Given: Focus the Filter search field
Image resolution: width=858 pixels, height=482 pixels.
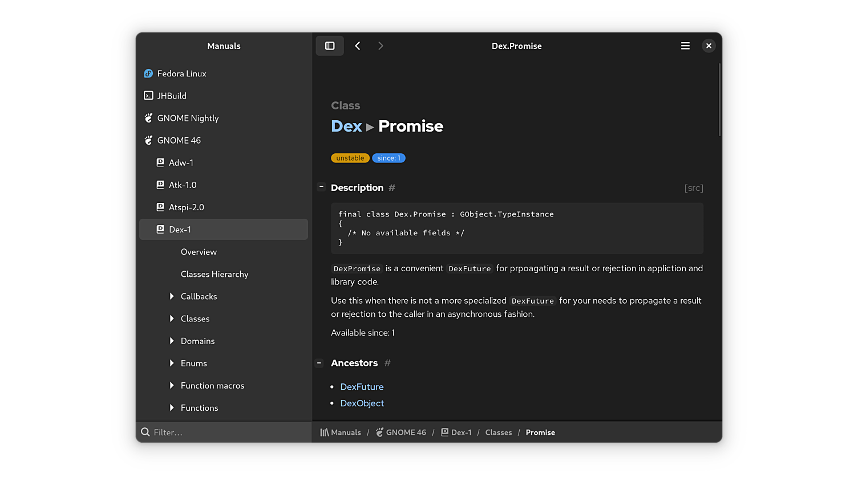Looking at the screenshot, I should pos(228,432).
